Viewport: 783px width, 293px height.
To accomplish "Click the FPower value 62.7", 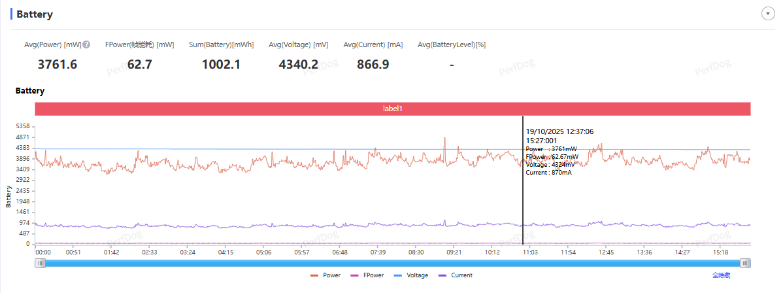I will point(139,64).
